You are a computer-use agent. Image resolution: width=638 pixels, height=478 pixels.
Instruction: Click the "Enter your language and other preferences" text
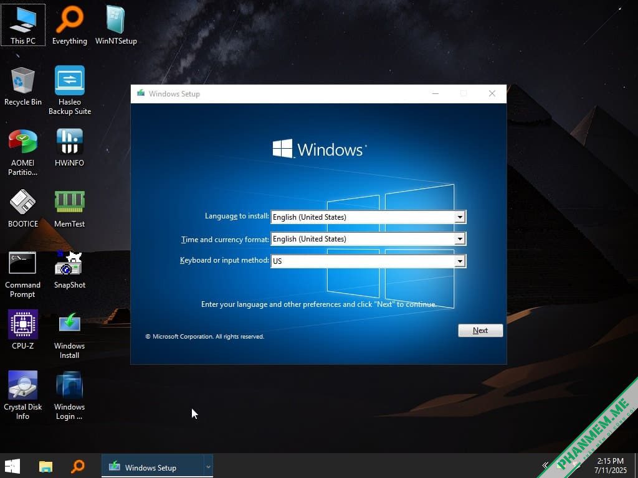pos(319,304)
